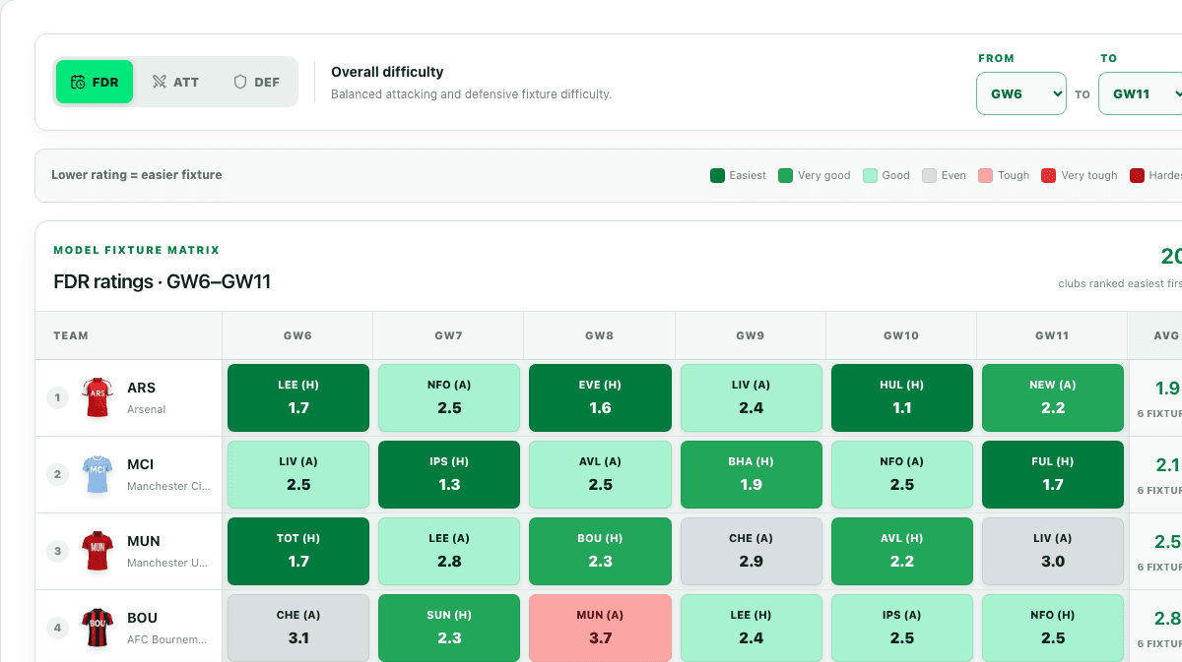This screenshot has width=1182, height=662.
Task: Click the GW6 column header
Action: tap(297, 335)
